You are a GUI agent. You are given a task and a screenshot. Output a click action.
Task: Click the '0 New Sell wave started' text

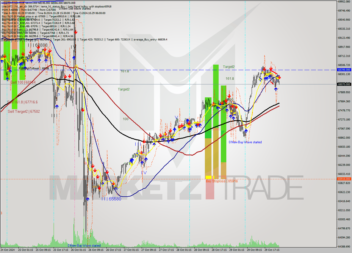[75, 9]
